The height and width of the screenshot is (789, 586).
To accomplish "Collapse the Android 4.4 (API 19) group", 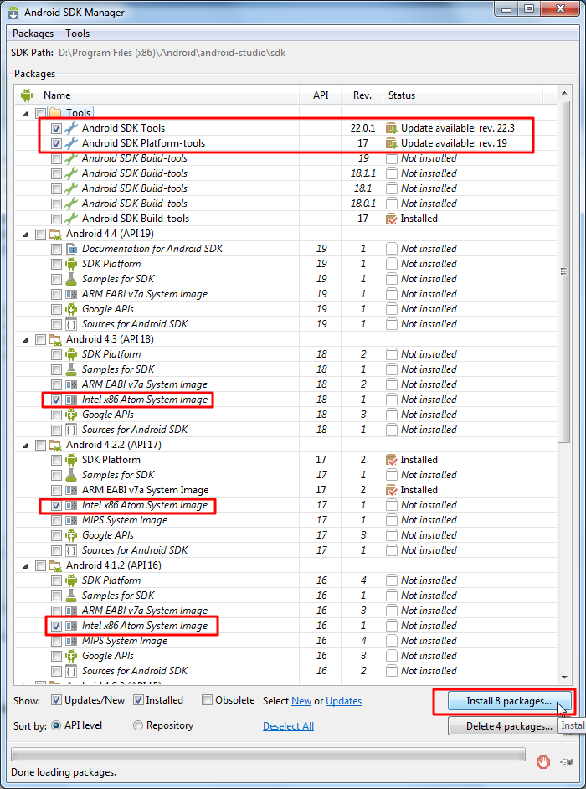I will (x=26, y=235).
